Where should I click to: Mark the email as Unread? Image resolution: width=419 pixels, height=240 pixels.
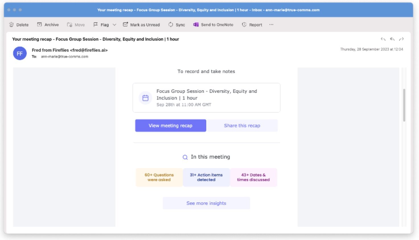coord(141,25)
